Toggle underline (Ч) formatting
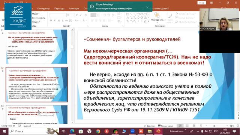Viewport: 240px width, 135px height. pyautogui.click(x=59, y=21)
